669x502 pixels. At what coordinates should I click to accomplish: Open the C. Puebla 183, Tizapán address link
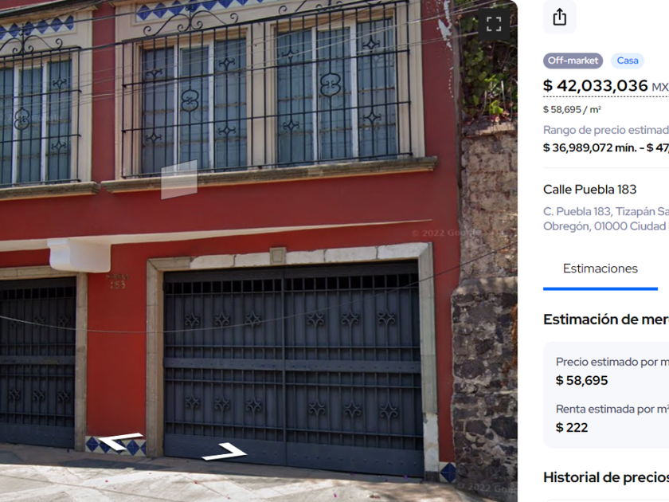click(x=606, y=218)
